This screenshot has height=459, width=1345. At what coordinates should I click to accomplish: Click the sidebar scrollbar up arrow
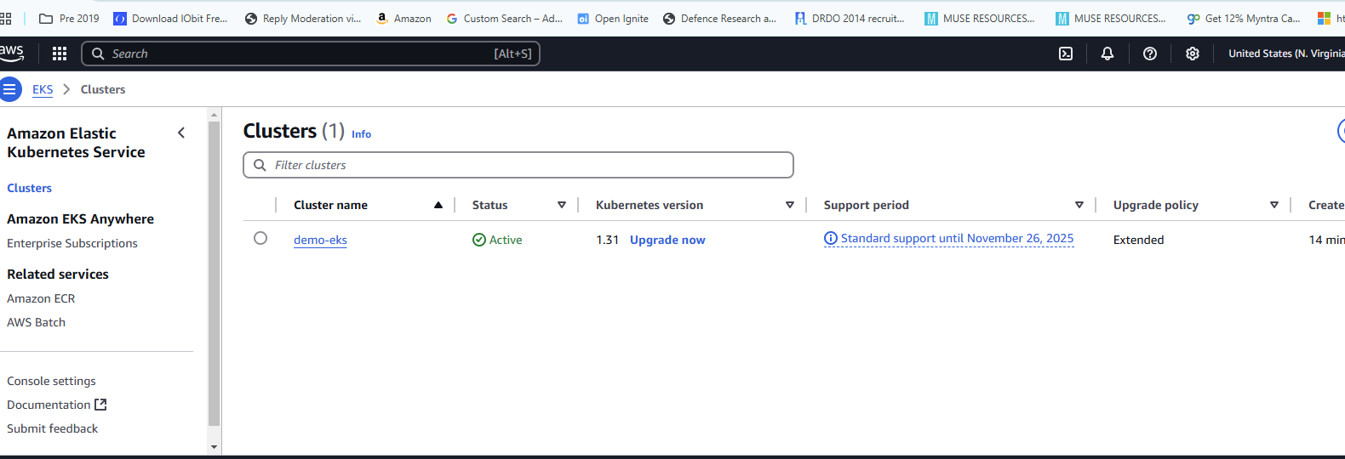click(214, 114)
